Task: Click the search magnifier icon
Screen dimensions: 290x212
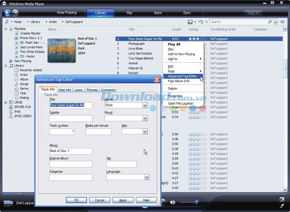Action: 270,22
